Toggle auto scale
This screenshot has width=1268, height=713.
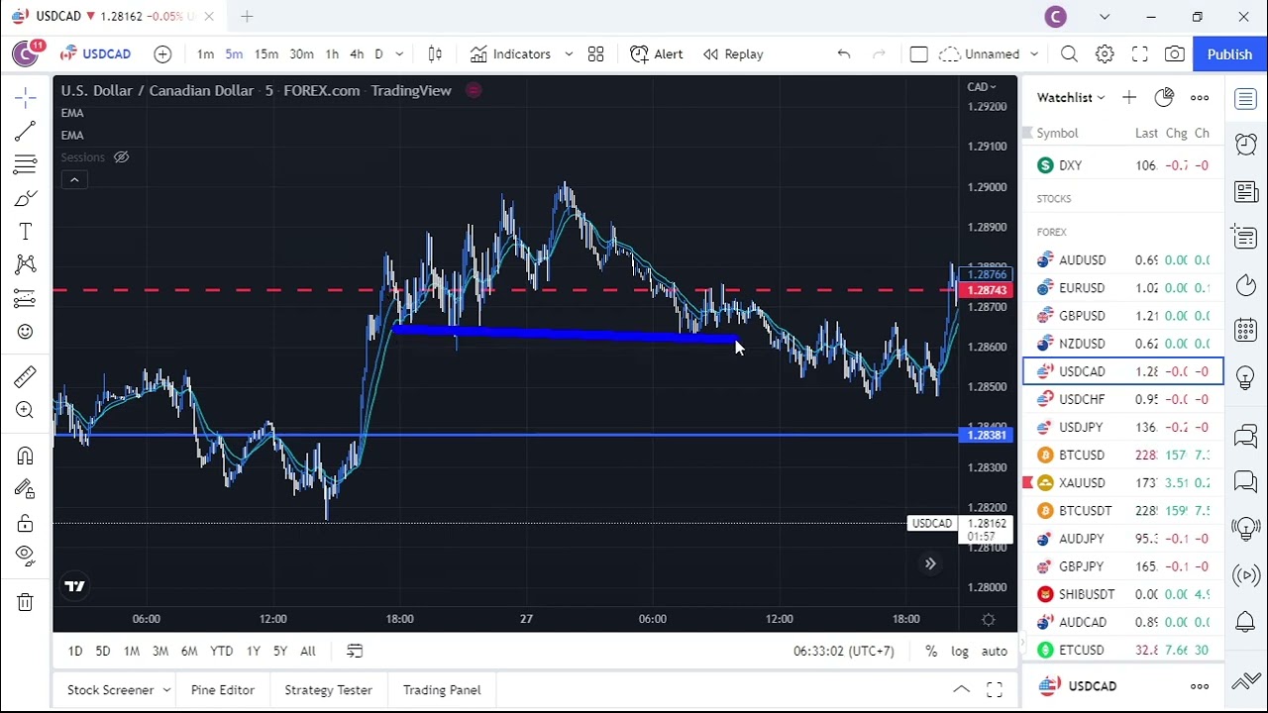(x=994, y=652)
